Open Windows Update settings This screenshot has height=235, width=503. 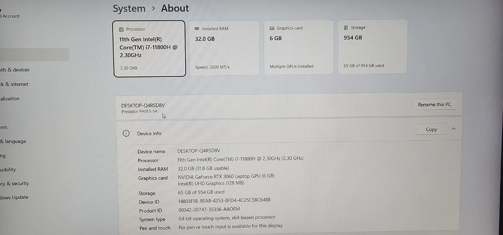click(14, 197)
